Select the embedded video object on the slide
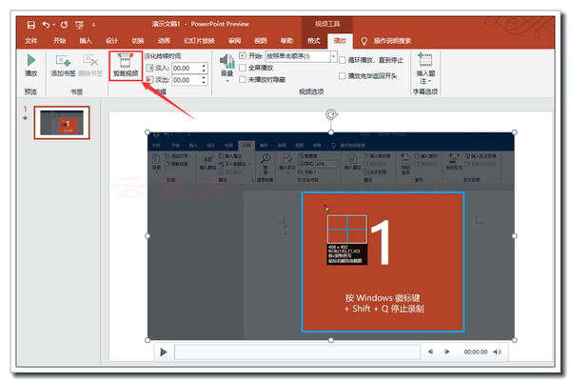Viewport: 571px width, 383px height. click(330, 236)
